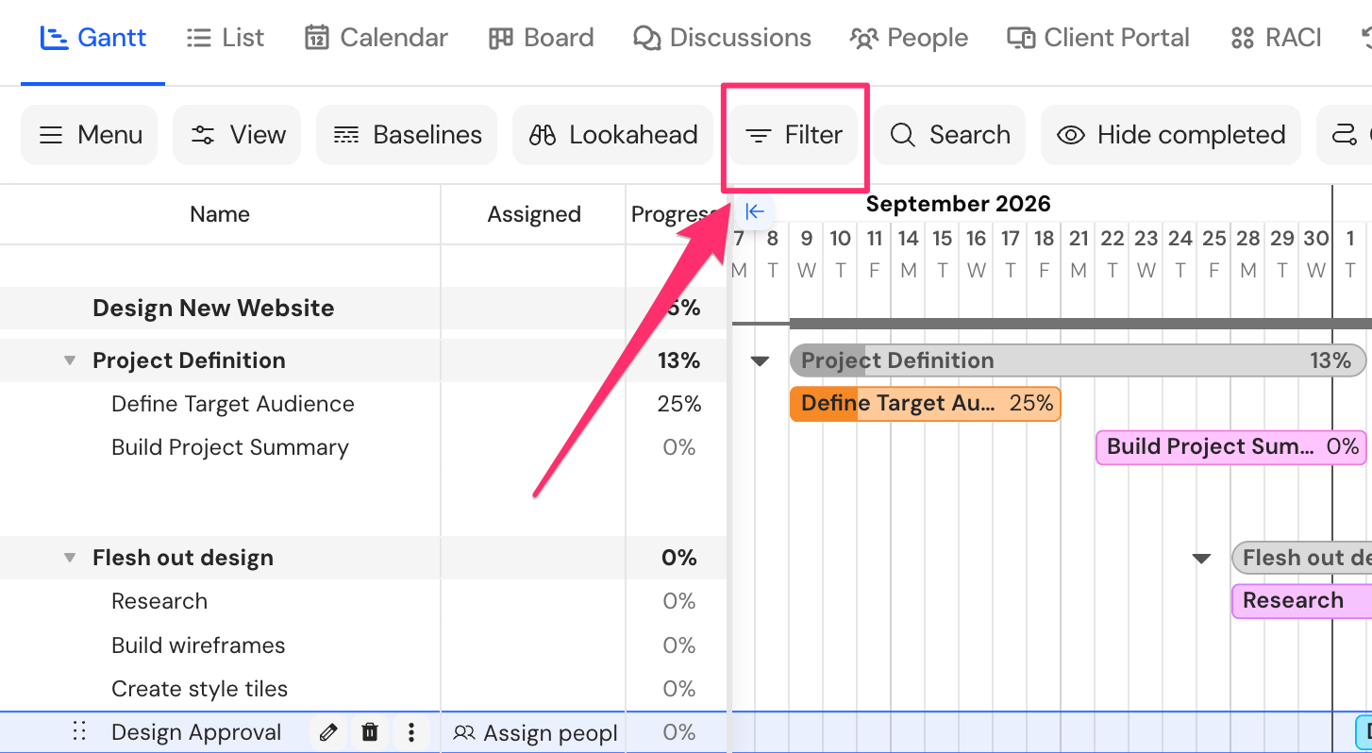
Task: Click the pencil edit icon on Design Approval
Action: 328,732
